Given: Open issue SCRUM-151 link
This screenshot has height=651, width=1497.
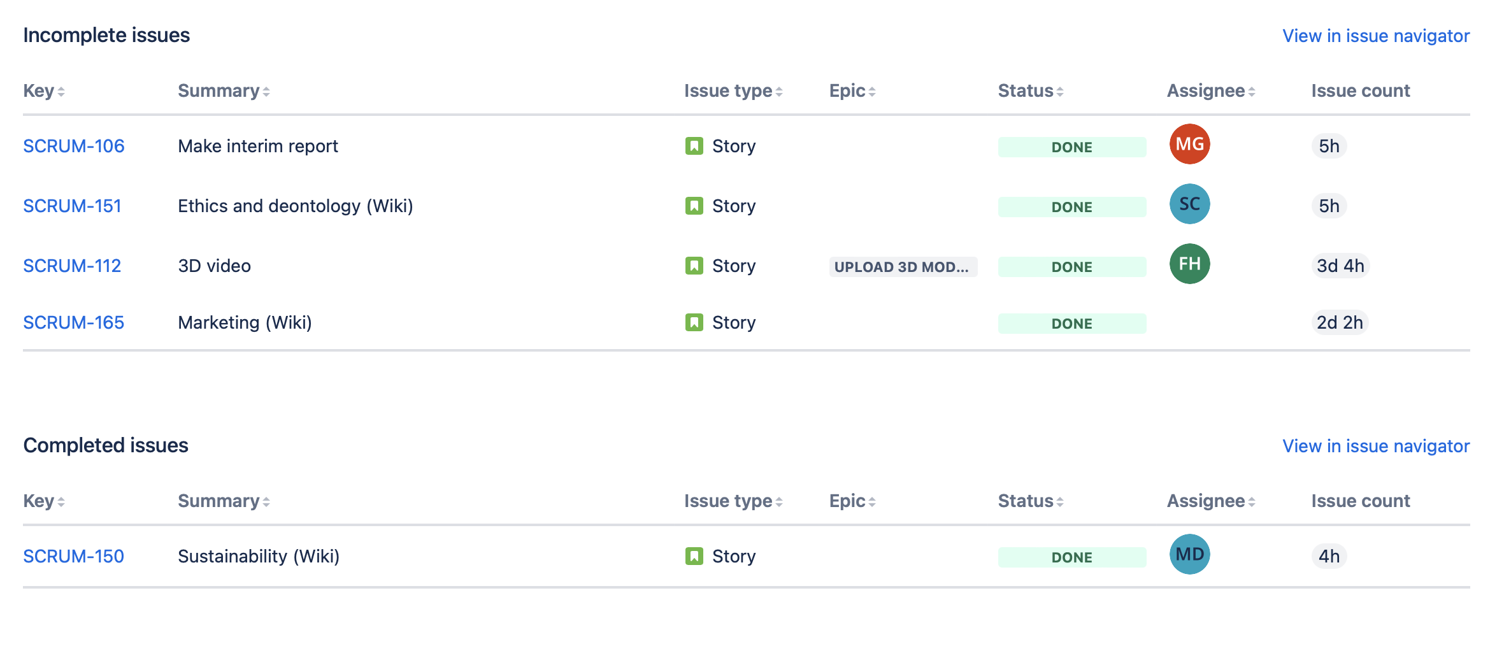Looking at the screenshot, I should [72, 206].
